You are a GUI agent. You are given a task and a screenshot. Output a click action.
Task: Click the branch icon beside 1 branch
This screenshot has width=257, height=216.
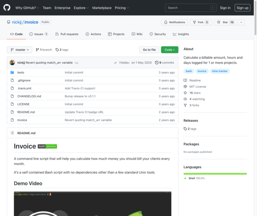(37, 49)
